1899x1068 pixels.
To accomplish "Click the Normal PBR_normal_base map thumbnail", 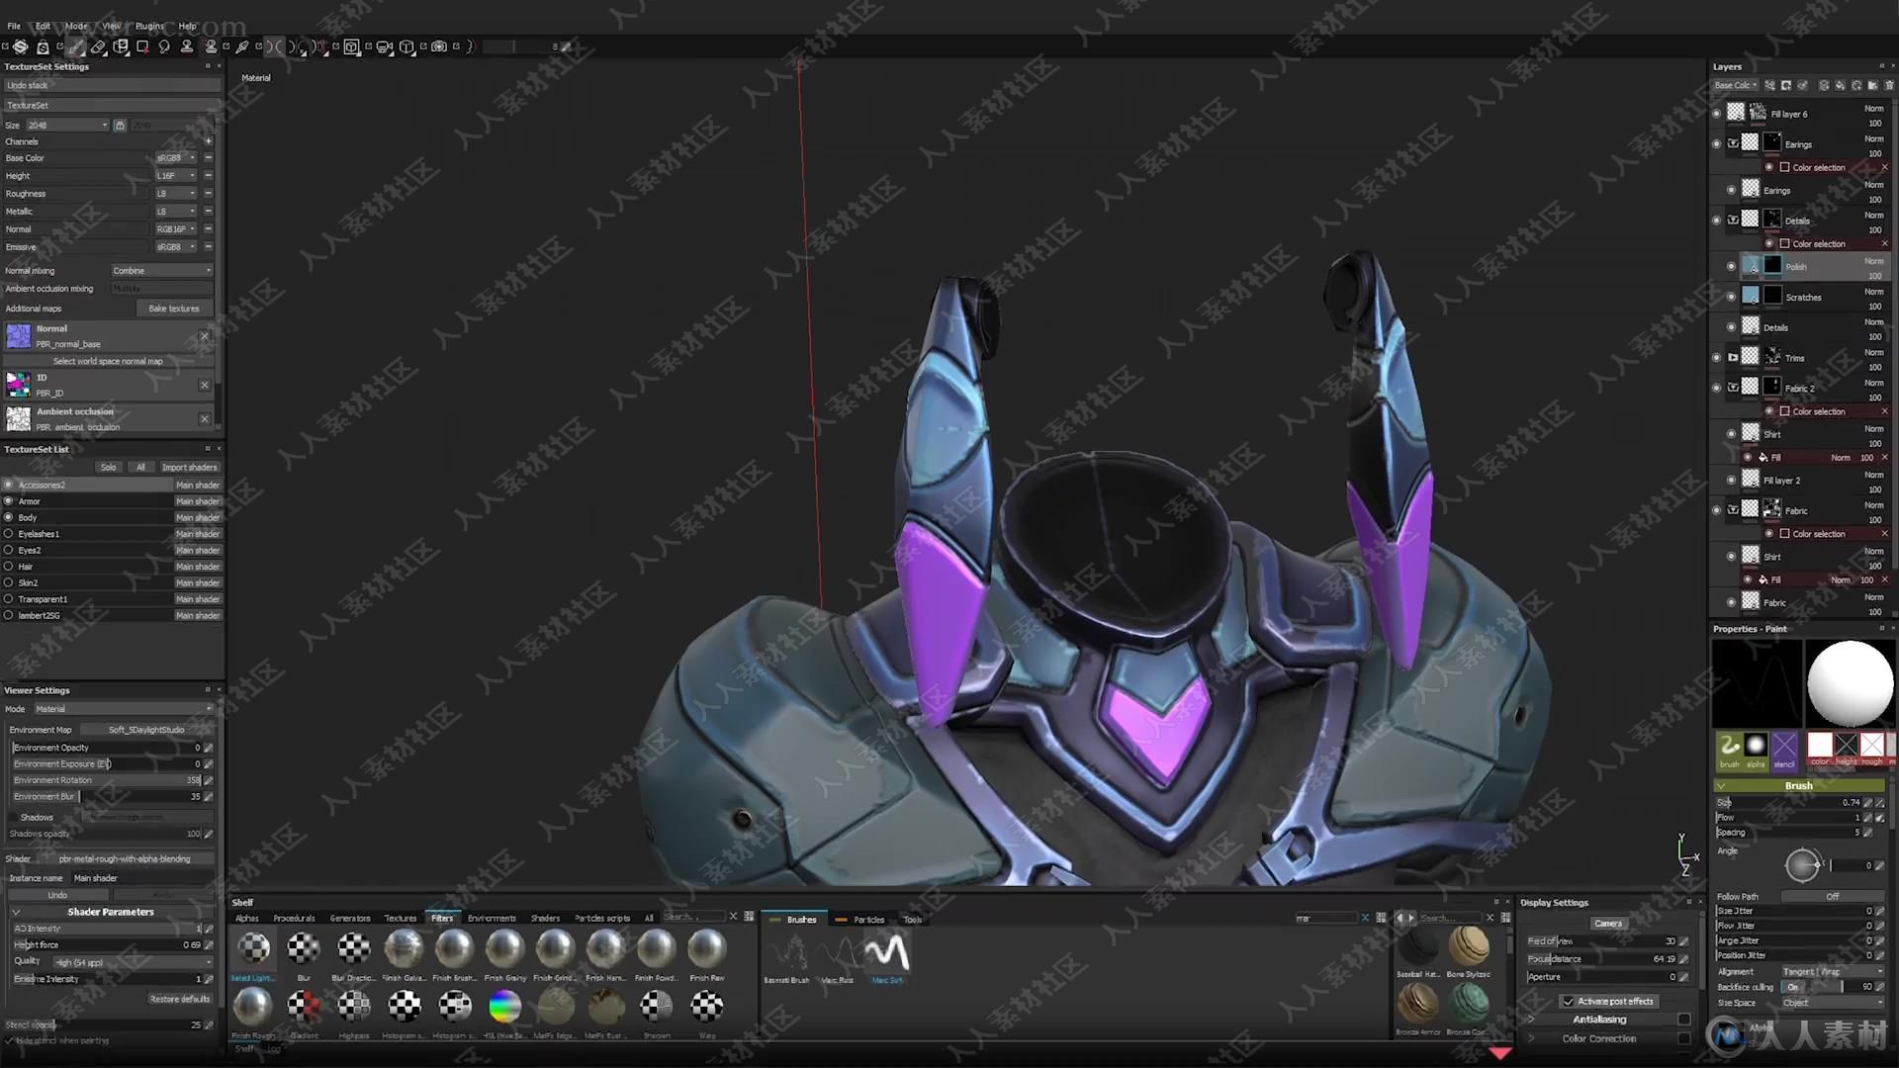I will [x=19, y=336].
